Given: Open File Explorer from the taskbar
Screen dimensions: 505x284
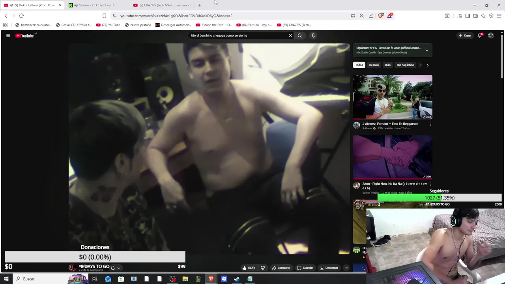Looking at the screenshot, I should tap(185, 279).
